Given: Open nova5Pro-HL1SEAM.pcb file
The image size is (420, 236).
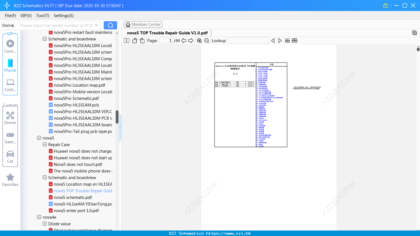Looking at the screenshot, I should coord(74,105).
